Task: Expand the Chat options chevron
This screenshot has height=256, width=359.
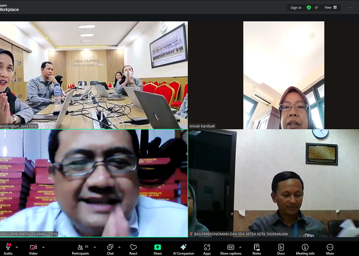Action: pyautogui.click(x=119, y=247)
